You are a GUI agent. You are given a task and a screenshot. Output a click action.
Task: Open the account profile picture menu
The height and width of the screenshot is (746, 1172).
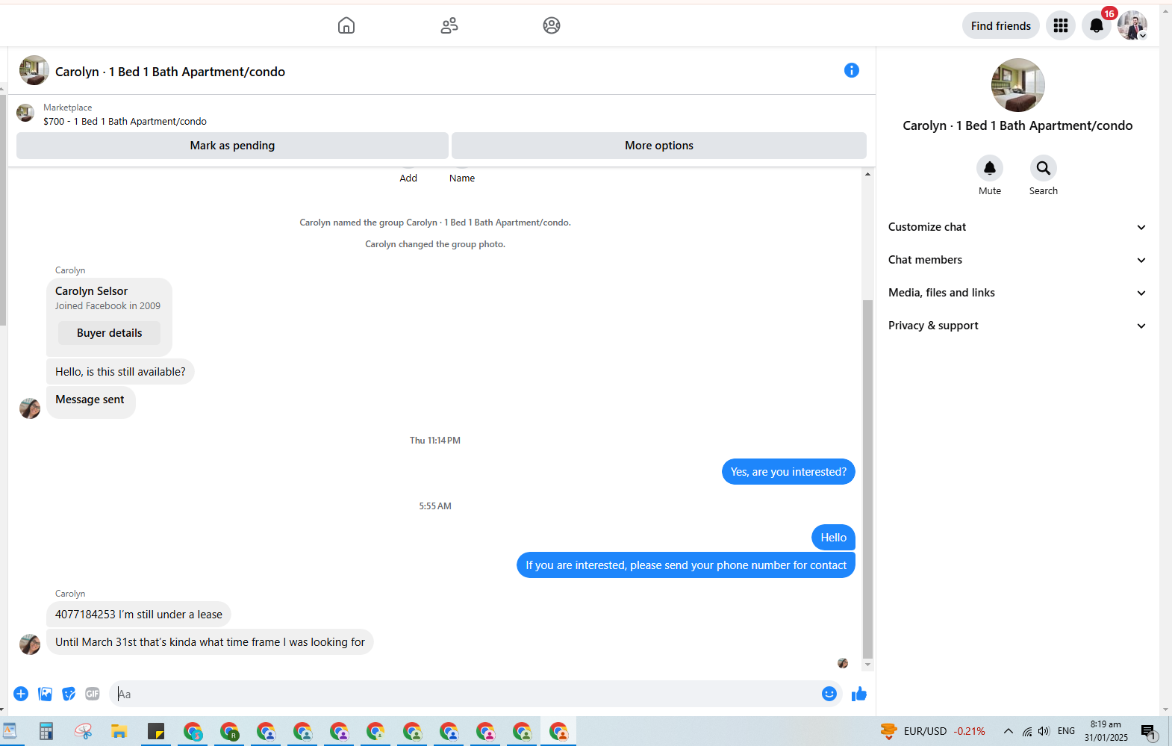click(1132, 26)
